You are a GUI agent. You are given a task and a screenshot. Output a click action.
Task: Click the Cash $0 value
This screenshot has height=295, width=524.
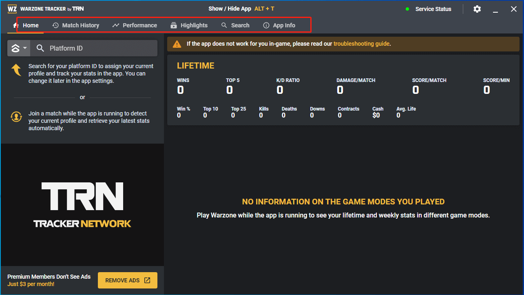pyautogui.click(x=376, y=115)
